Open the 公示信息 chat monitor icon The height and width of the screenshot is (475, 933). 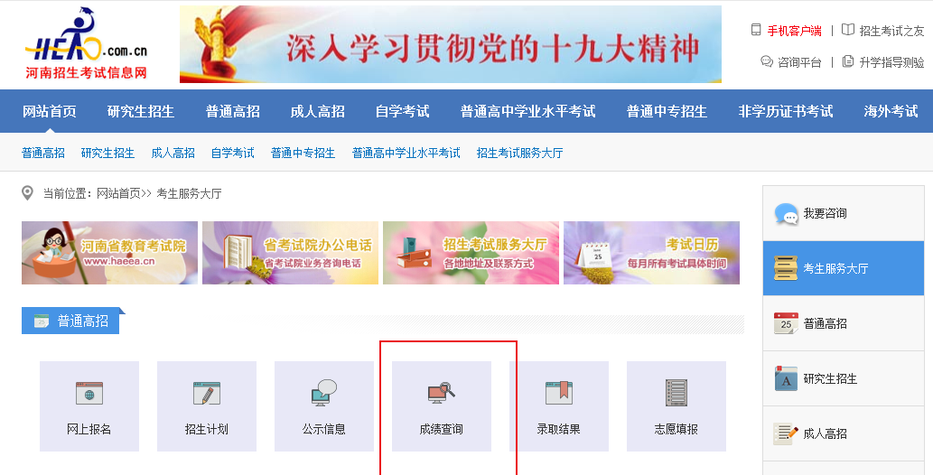click(x=323, y=393)
